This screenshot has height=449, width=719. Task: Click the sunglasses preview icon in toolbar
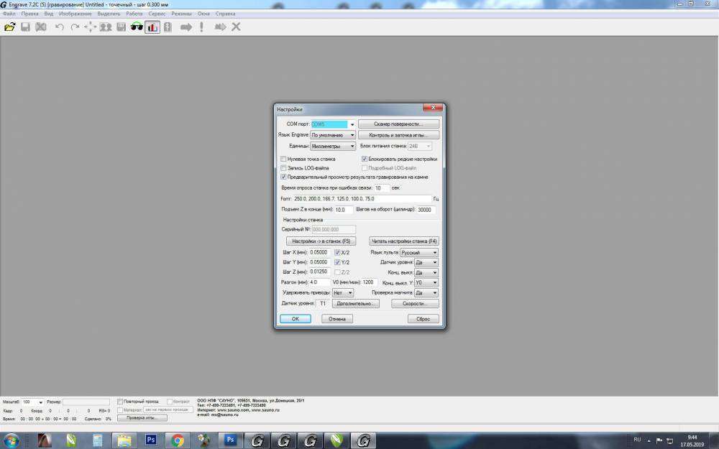point(137,27)
